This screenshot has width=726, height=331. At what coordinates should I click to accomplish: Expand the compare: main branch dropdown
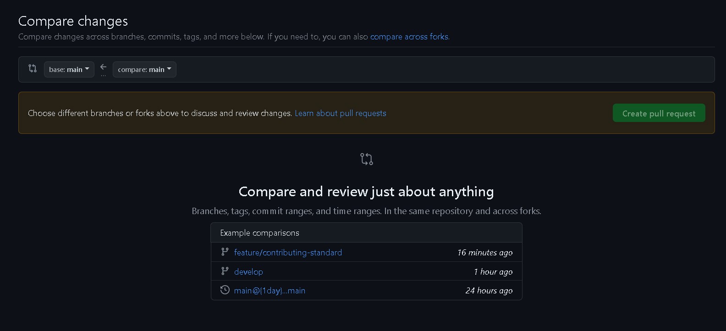144,69
